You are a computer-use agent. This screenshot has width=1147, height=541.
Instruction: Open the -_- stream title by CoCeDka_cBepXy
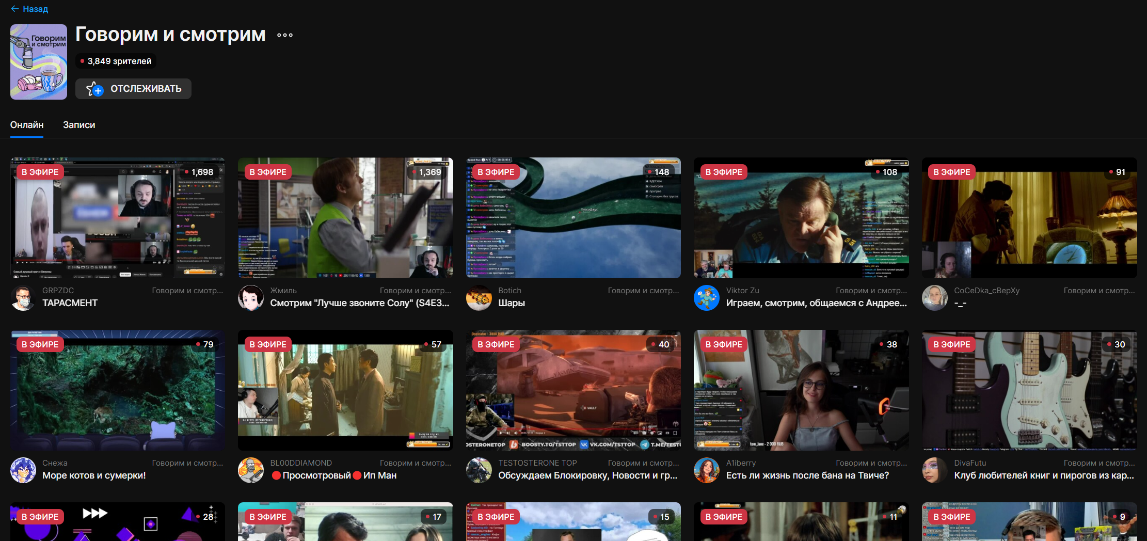(x=960, y=303)
